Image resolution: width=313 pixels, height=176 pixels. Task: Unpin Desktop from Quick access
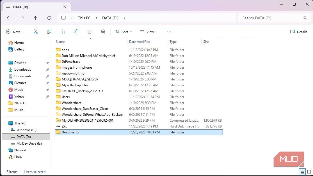tap(47, 63)
